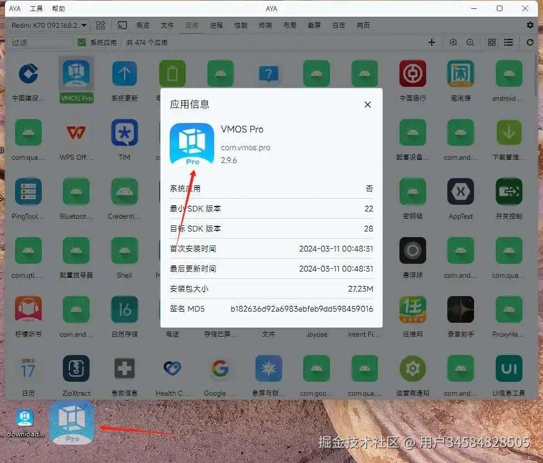Screen dimensions: 543x463
Task: Close the 应用信息 dialog
Action: [368, 105]
